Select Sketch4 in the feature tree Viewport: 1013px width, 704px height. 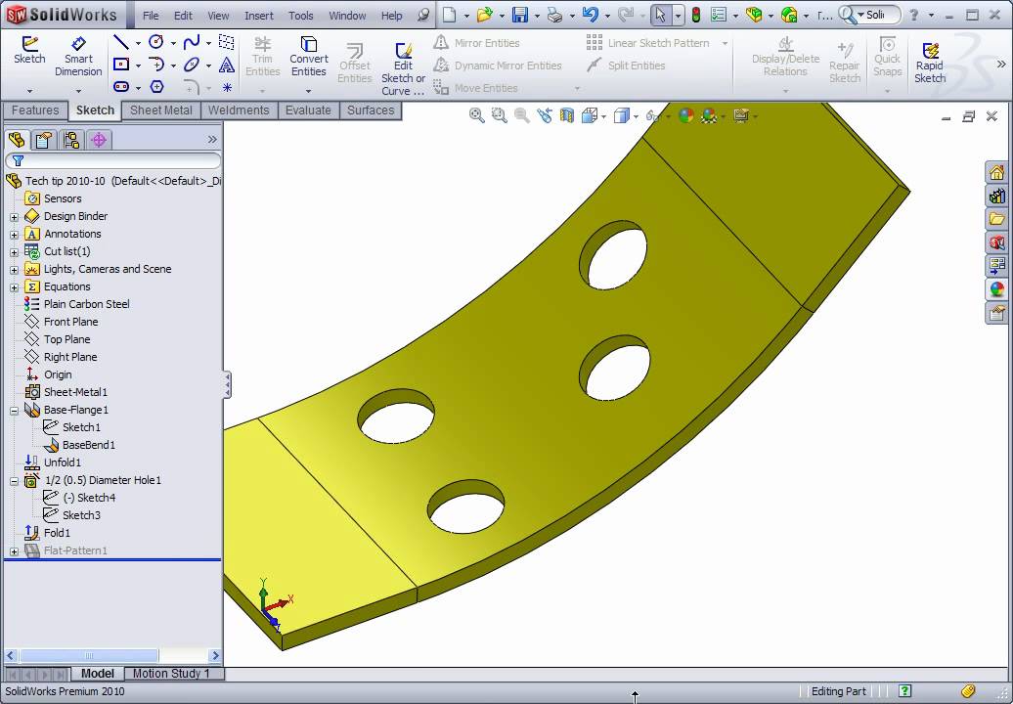[89, 498]
